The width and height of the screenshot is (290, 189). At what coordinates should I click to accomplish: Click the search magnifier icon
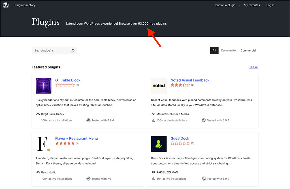73,50
